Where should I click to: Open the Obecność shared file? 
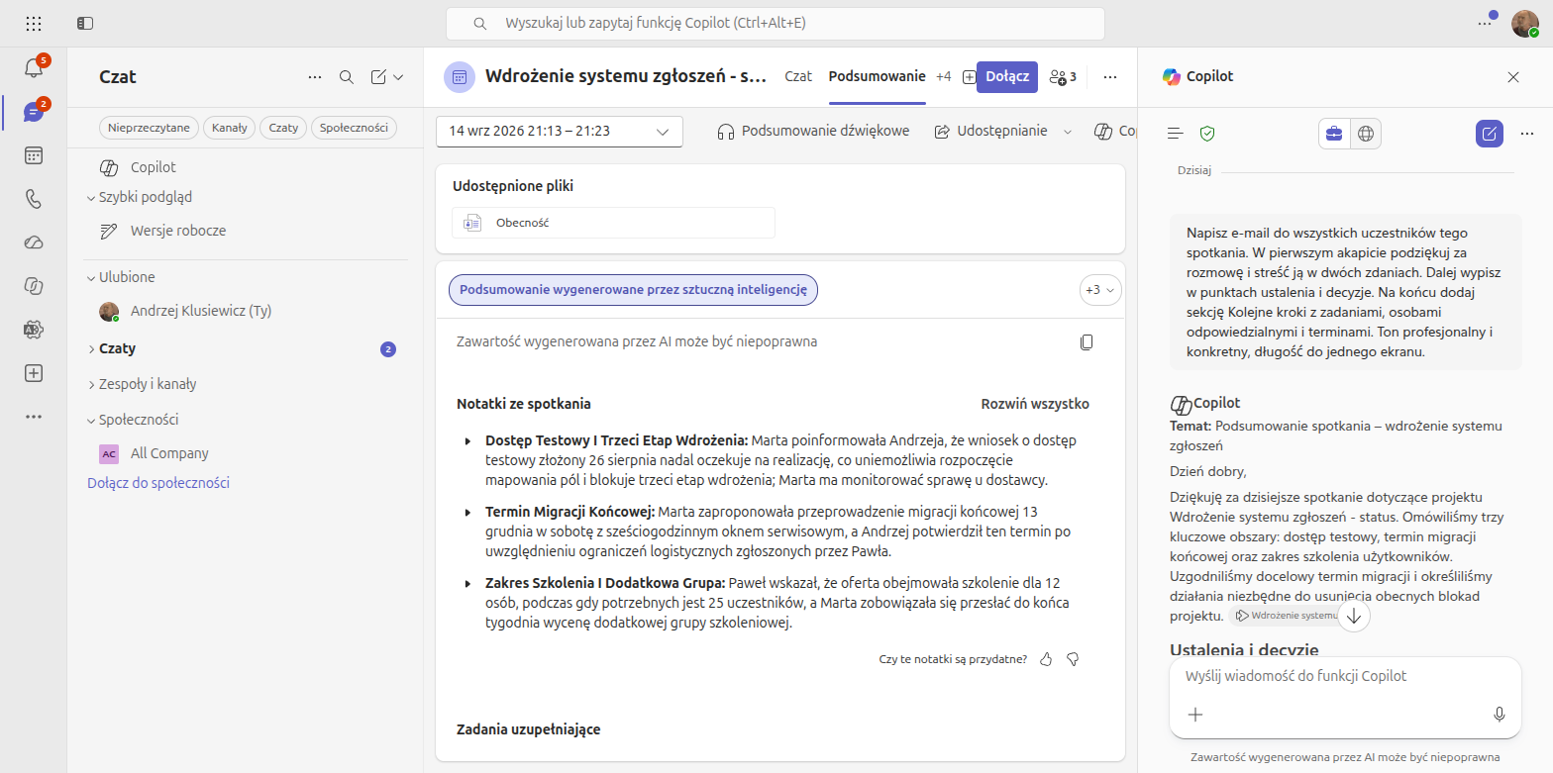click(x=614, y=223)
